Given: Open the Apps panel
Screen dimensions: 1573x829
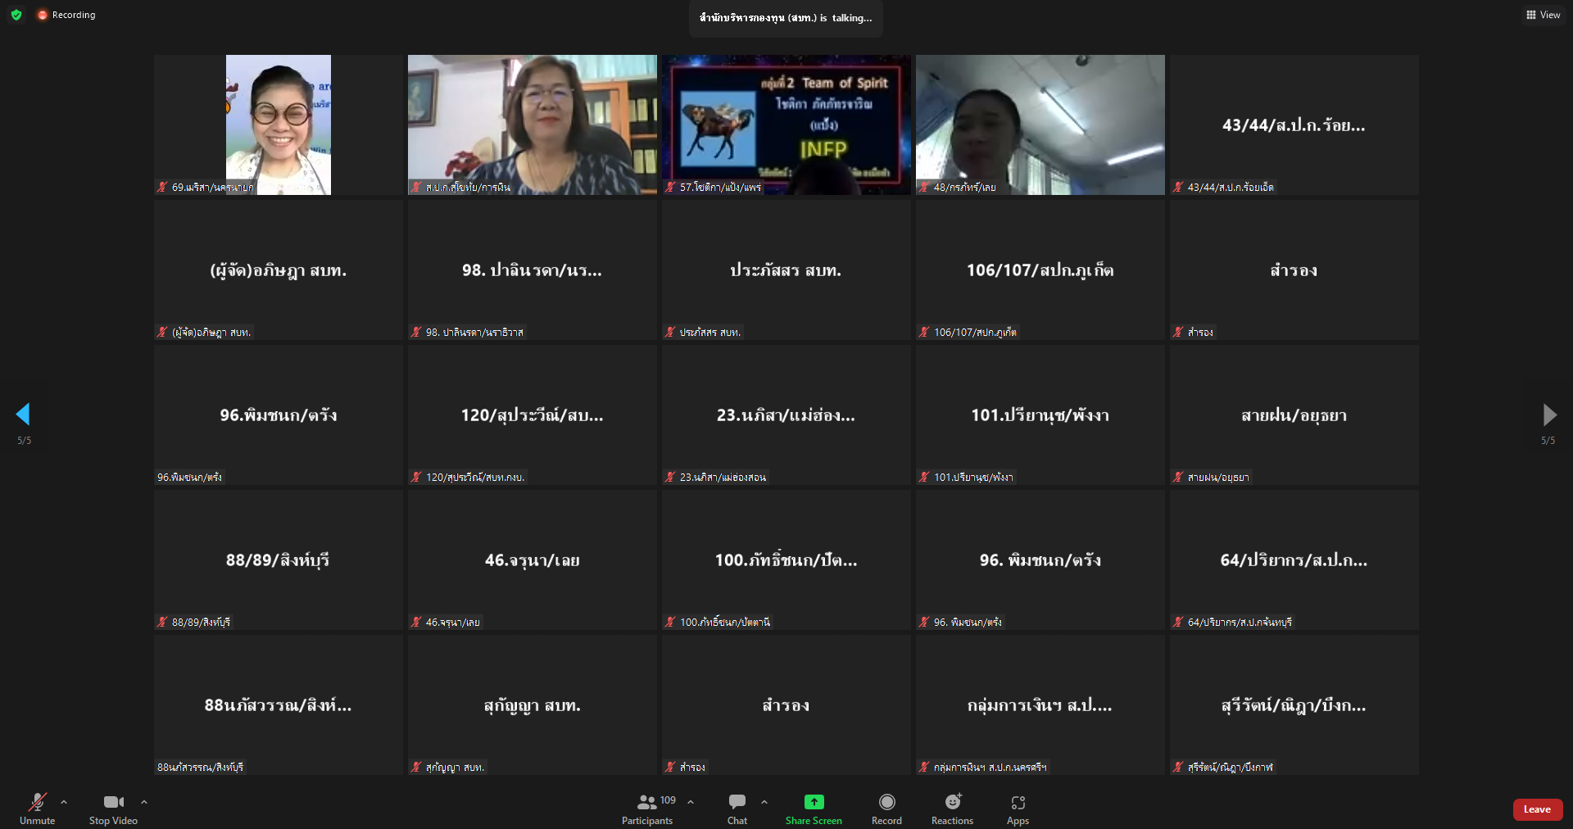Looking at the screenshot, I should pos(1018,808).
